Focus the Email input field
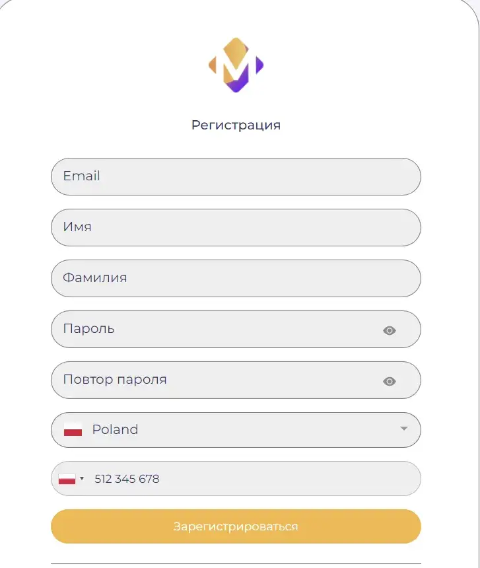This screenshot has height=568, width=480. pyautogui.click(x=236, y=176)
